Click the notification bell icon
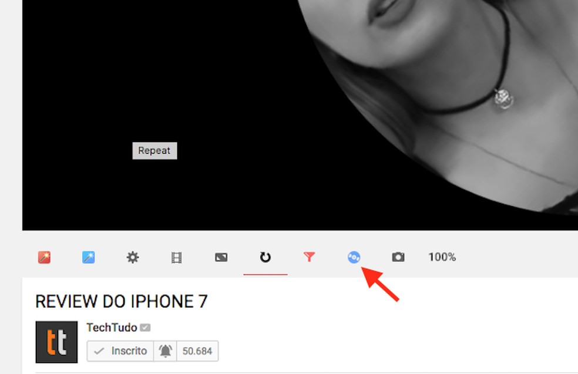 tap(166, 351)
